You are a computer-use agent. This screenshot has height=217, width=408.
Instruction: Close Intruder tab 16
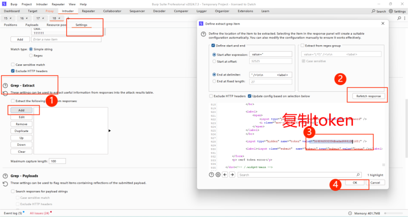[x=27, y=18]
